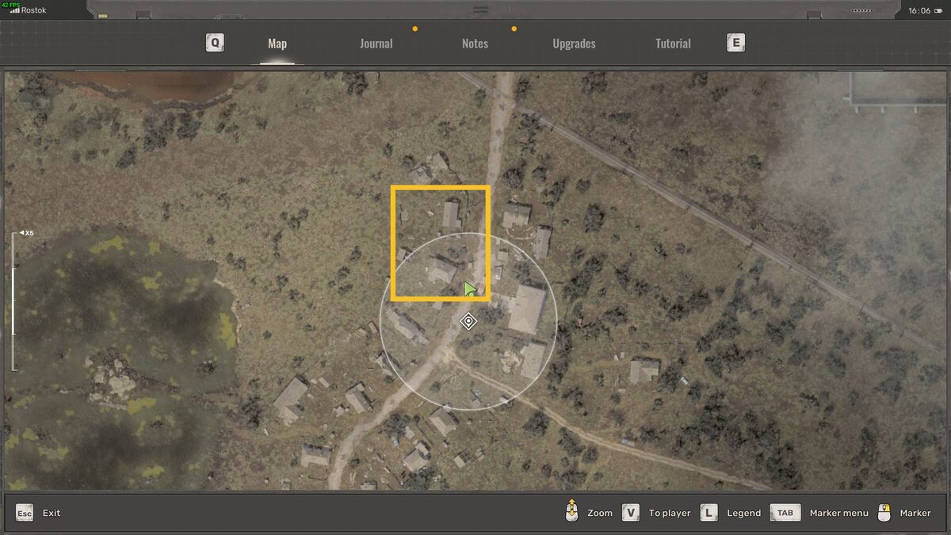Image resolution: width=951 pixels, height=535 pixels.
Task: Click the mouse Marker placement icon
Action: (x=884, y=513)
